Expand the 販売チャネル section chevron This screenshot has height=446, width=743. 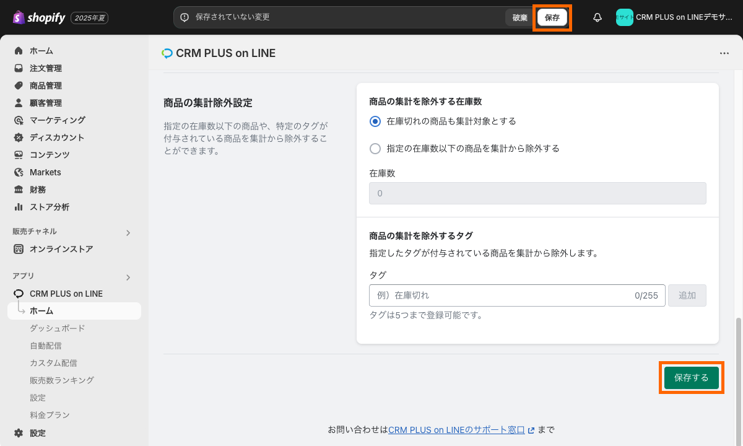point(128,233)
